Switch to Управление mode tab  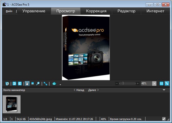[34, 11]
